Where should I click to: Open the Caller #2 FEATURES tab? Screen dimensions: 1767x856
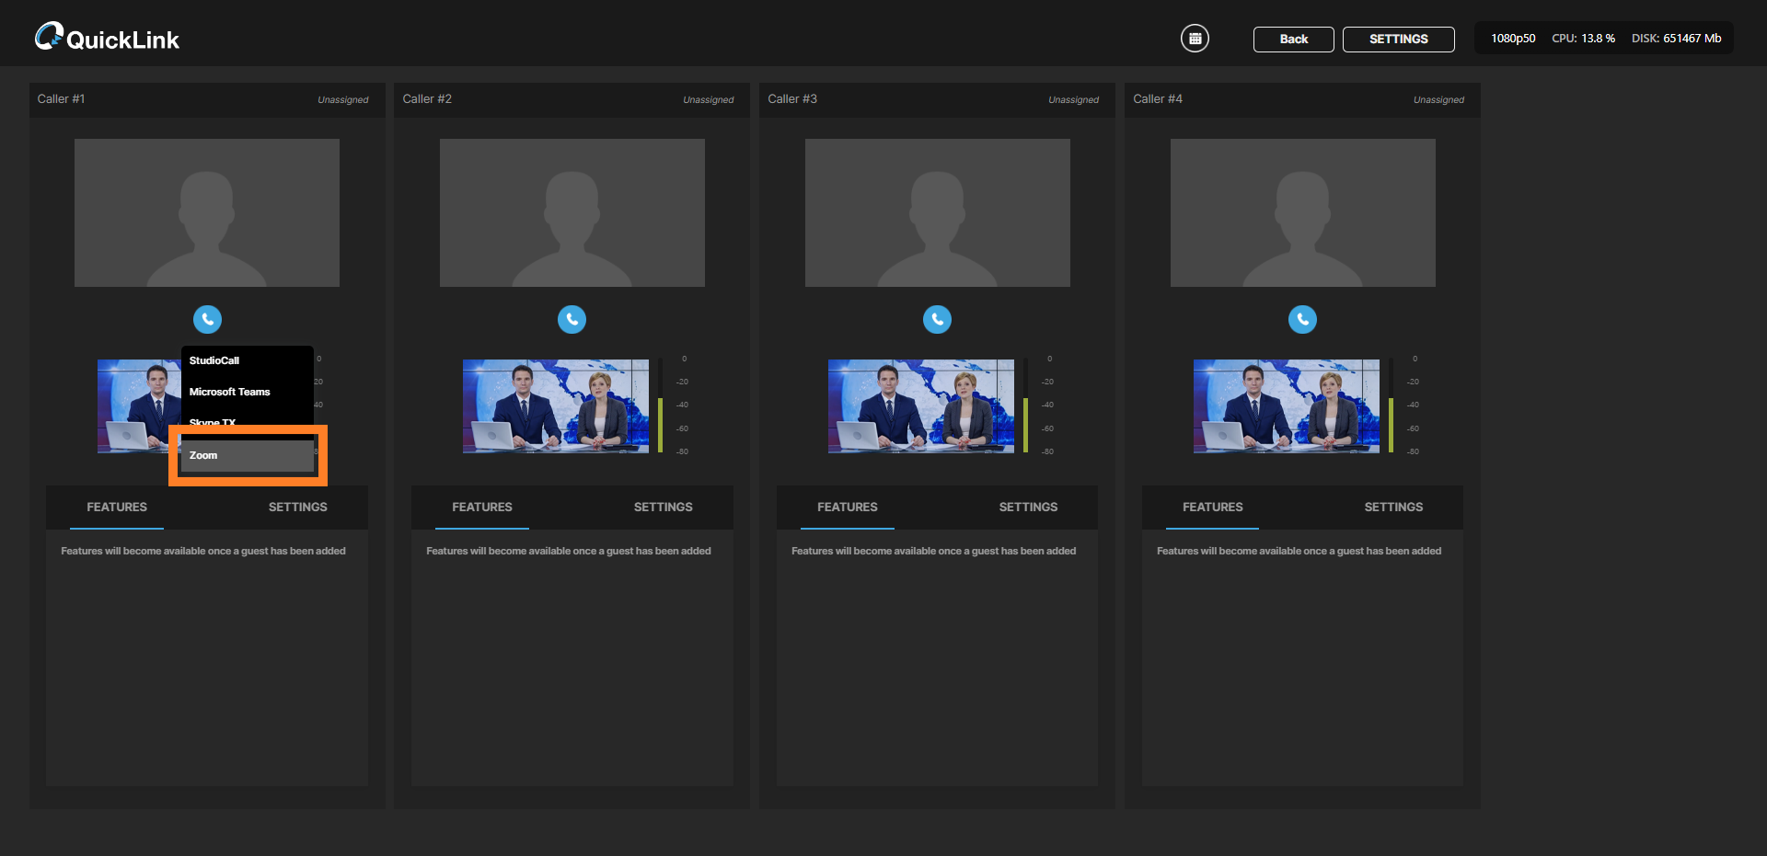click(481, 508)
